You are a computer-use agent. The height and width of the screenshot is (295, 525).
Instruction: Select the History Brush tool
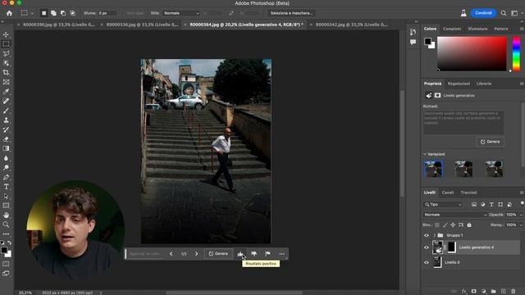(6, 129)
